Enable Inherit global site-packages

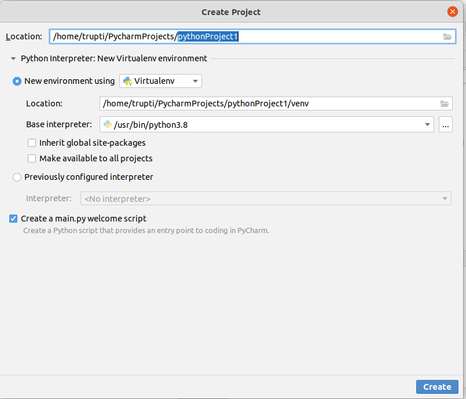32,143
